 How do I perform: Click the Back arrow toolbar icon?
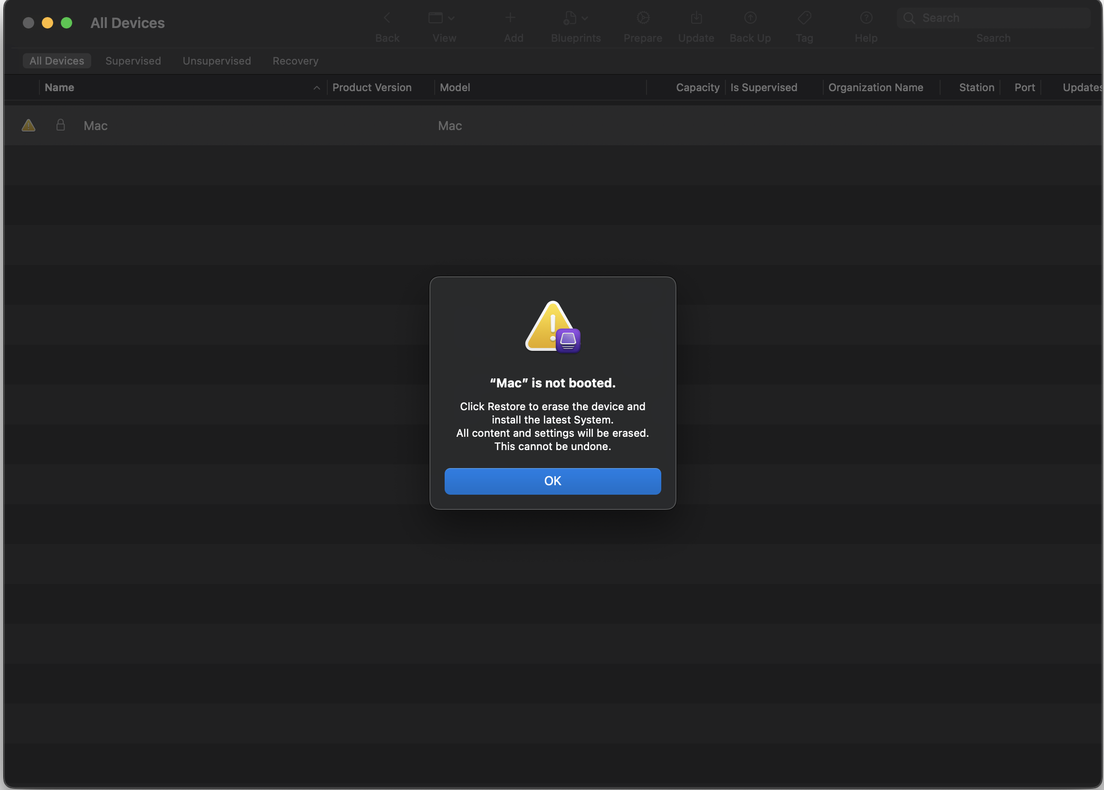click(387, 19)
